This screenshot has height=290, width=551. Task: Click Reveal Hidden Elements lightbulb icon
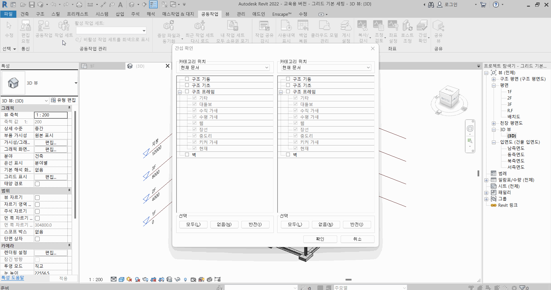click(185, 279)
